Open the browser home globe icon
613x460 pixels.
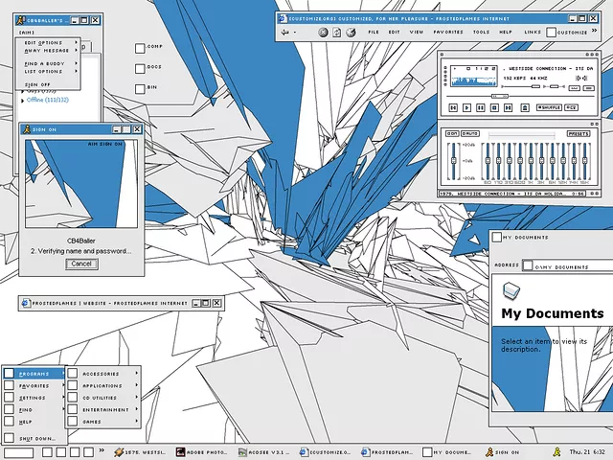coord(351,32)
